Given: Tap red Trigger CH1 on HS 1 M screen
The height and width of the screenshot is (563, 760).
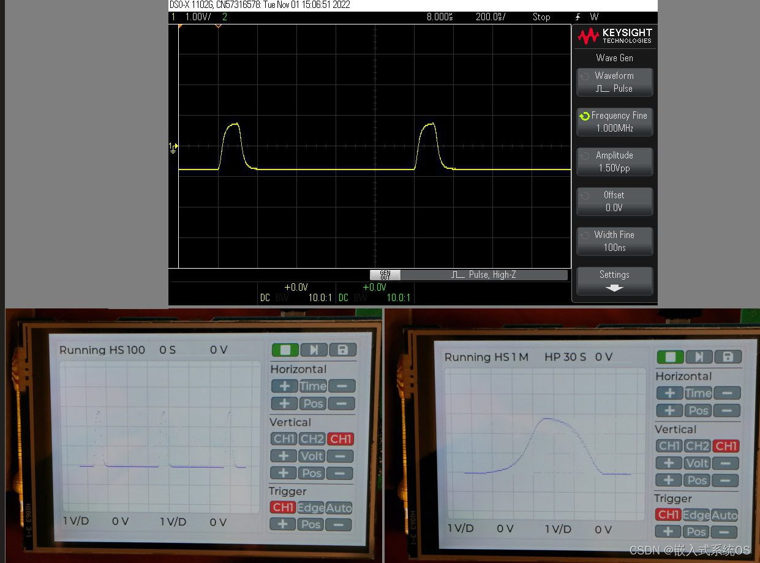Looking at the screenshot, I should click(x=668, y=515).
